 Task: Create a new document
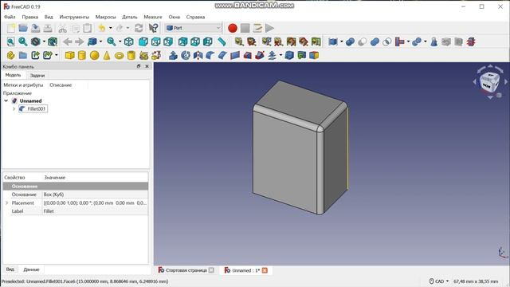pos(11,28)
